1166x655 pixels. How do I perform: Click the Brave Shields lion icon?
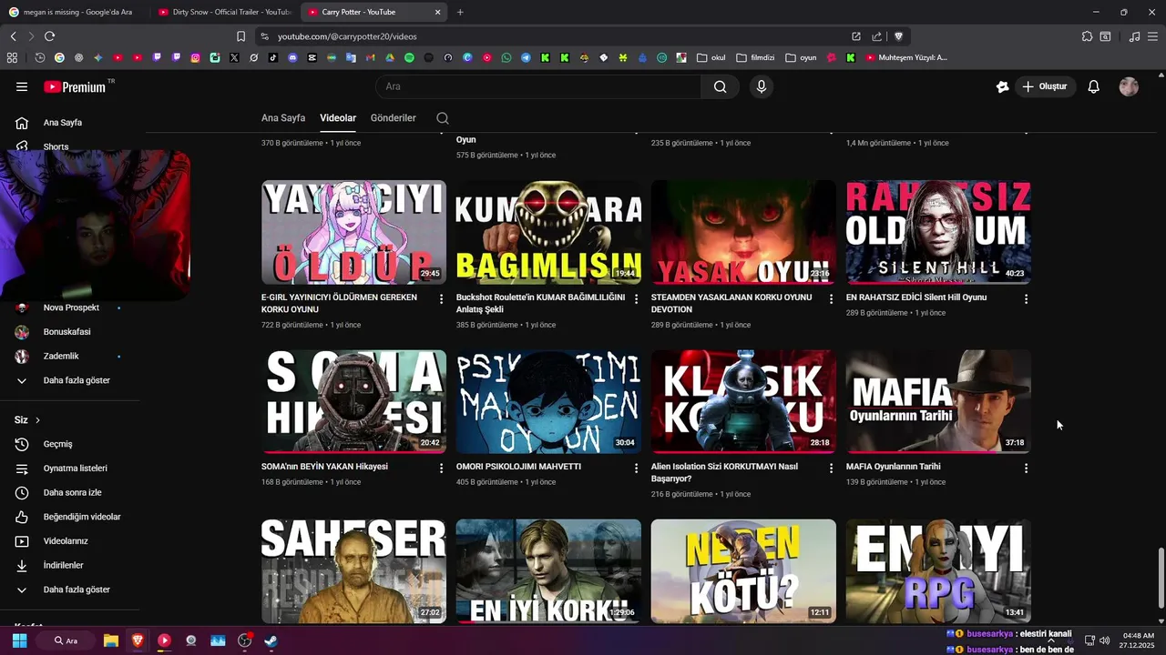898,36
